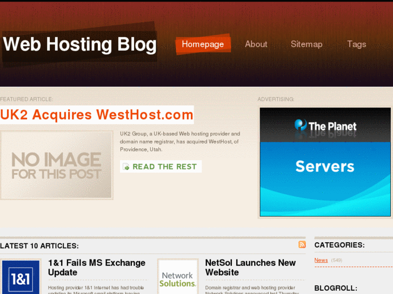Open the 1&1 logo article thumbnail

(x=21, y=277)
